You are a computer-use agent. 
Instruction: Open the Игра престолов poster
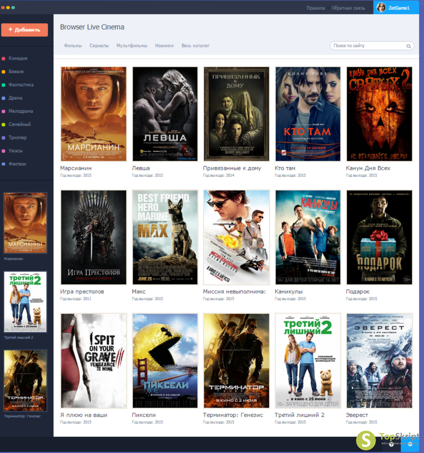pyautogui.click(x=93, y=237)
